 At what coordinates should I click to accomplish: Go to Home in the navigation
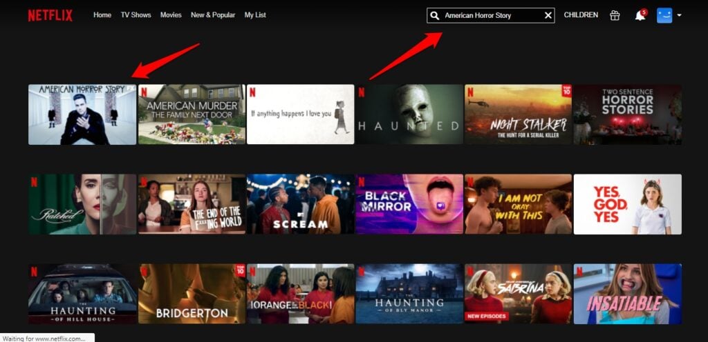(102, 15)
